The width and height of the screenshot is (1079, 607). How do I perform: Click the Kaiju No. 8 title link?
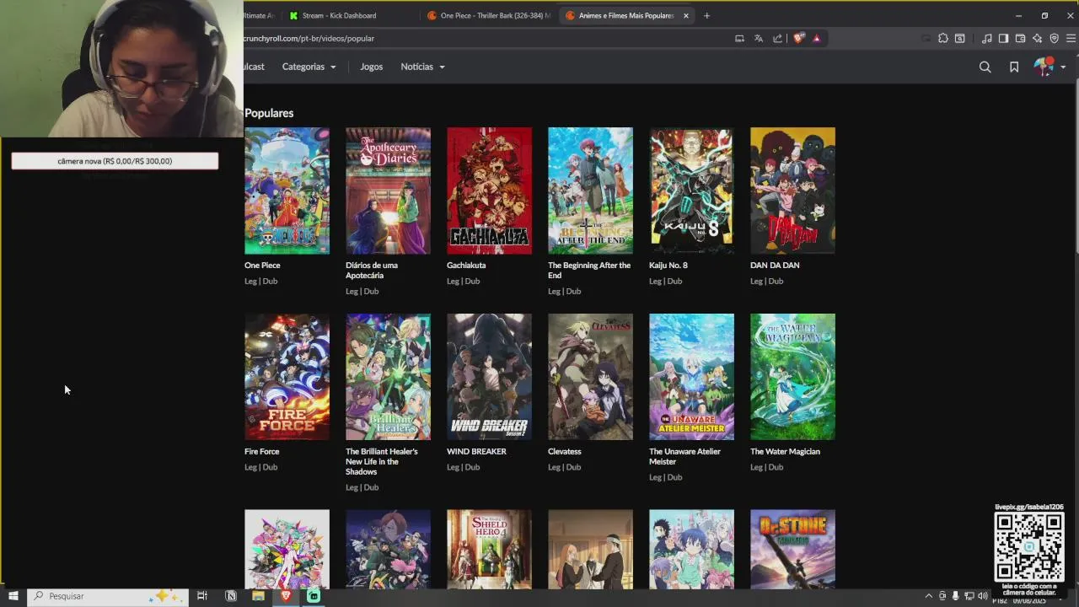[x=668, y=266]
